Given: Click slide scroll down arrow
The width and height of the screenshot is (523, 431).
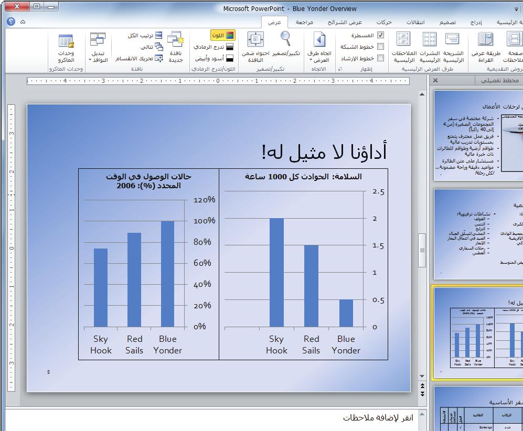Looking at the screenshot, I should tap(422, 376).
